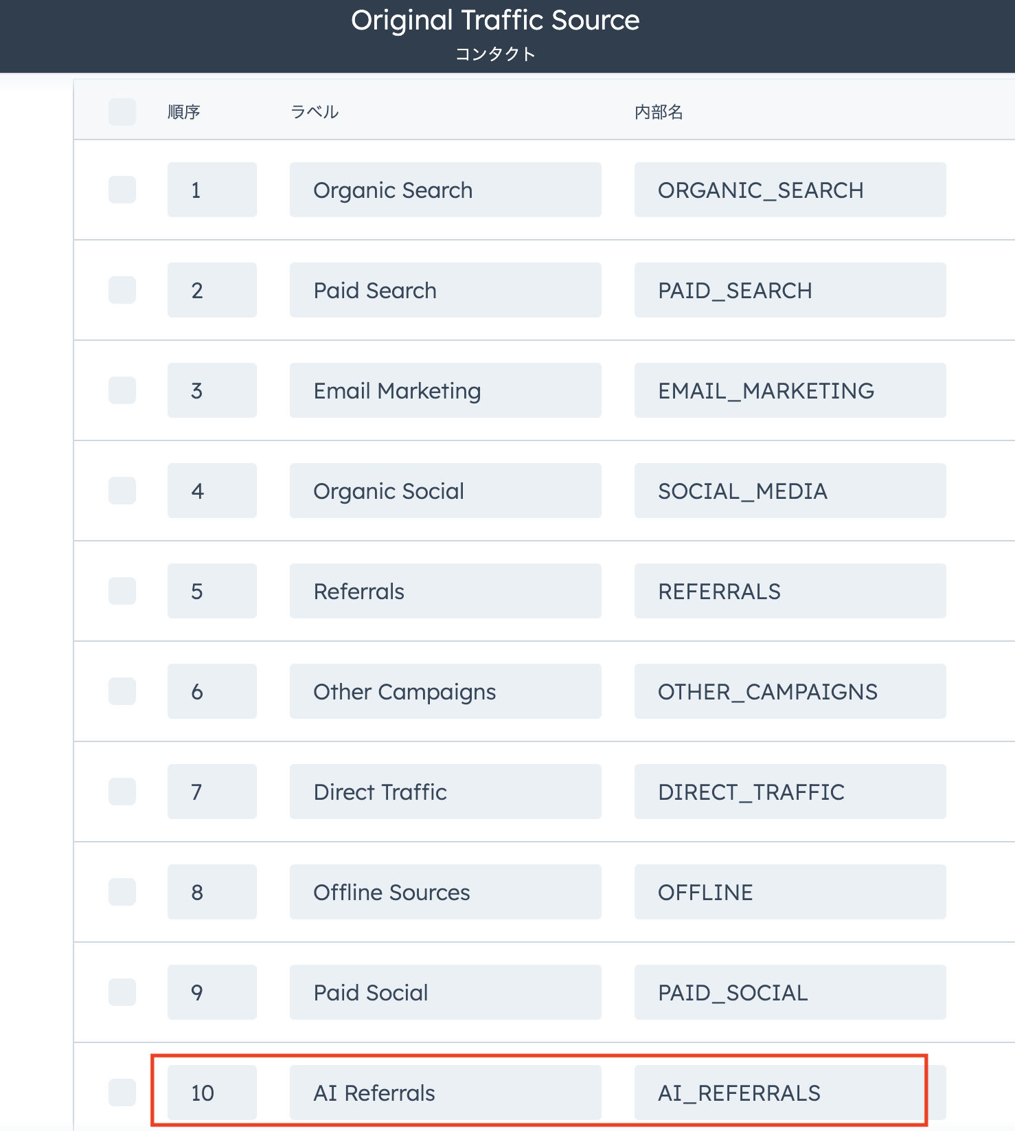Tick the checkbox beside Email Marketing
Image resolution: width=1015 pixels, height=1131 pixels.
pyautogui.click(x=122, y=390)
